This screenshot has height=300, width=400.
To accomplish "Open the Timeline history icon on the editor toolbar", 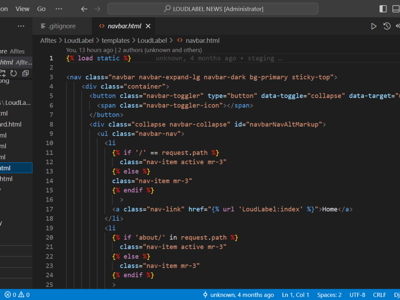I will [387, 26].
